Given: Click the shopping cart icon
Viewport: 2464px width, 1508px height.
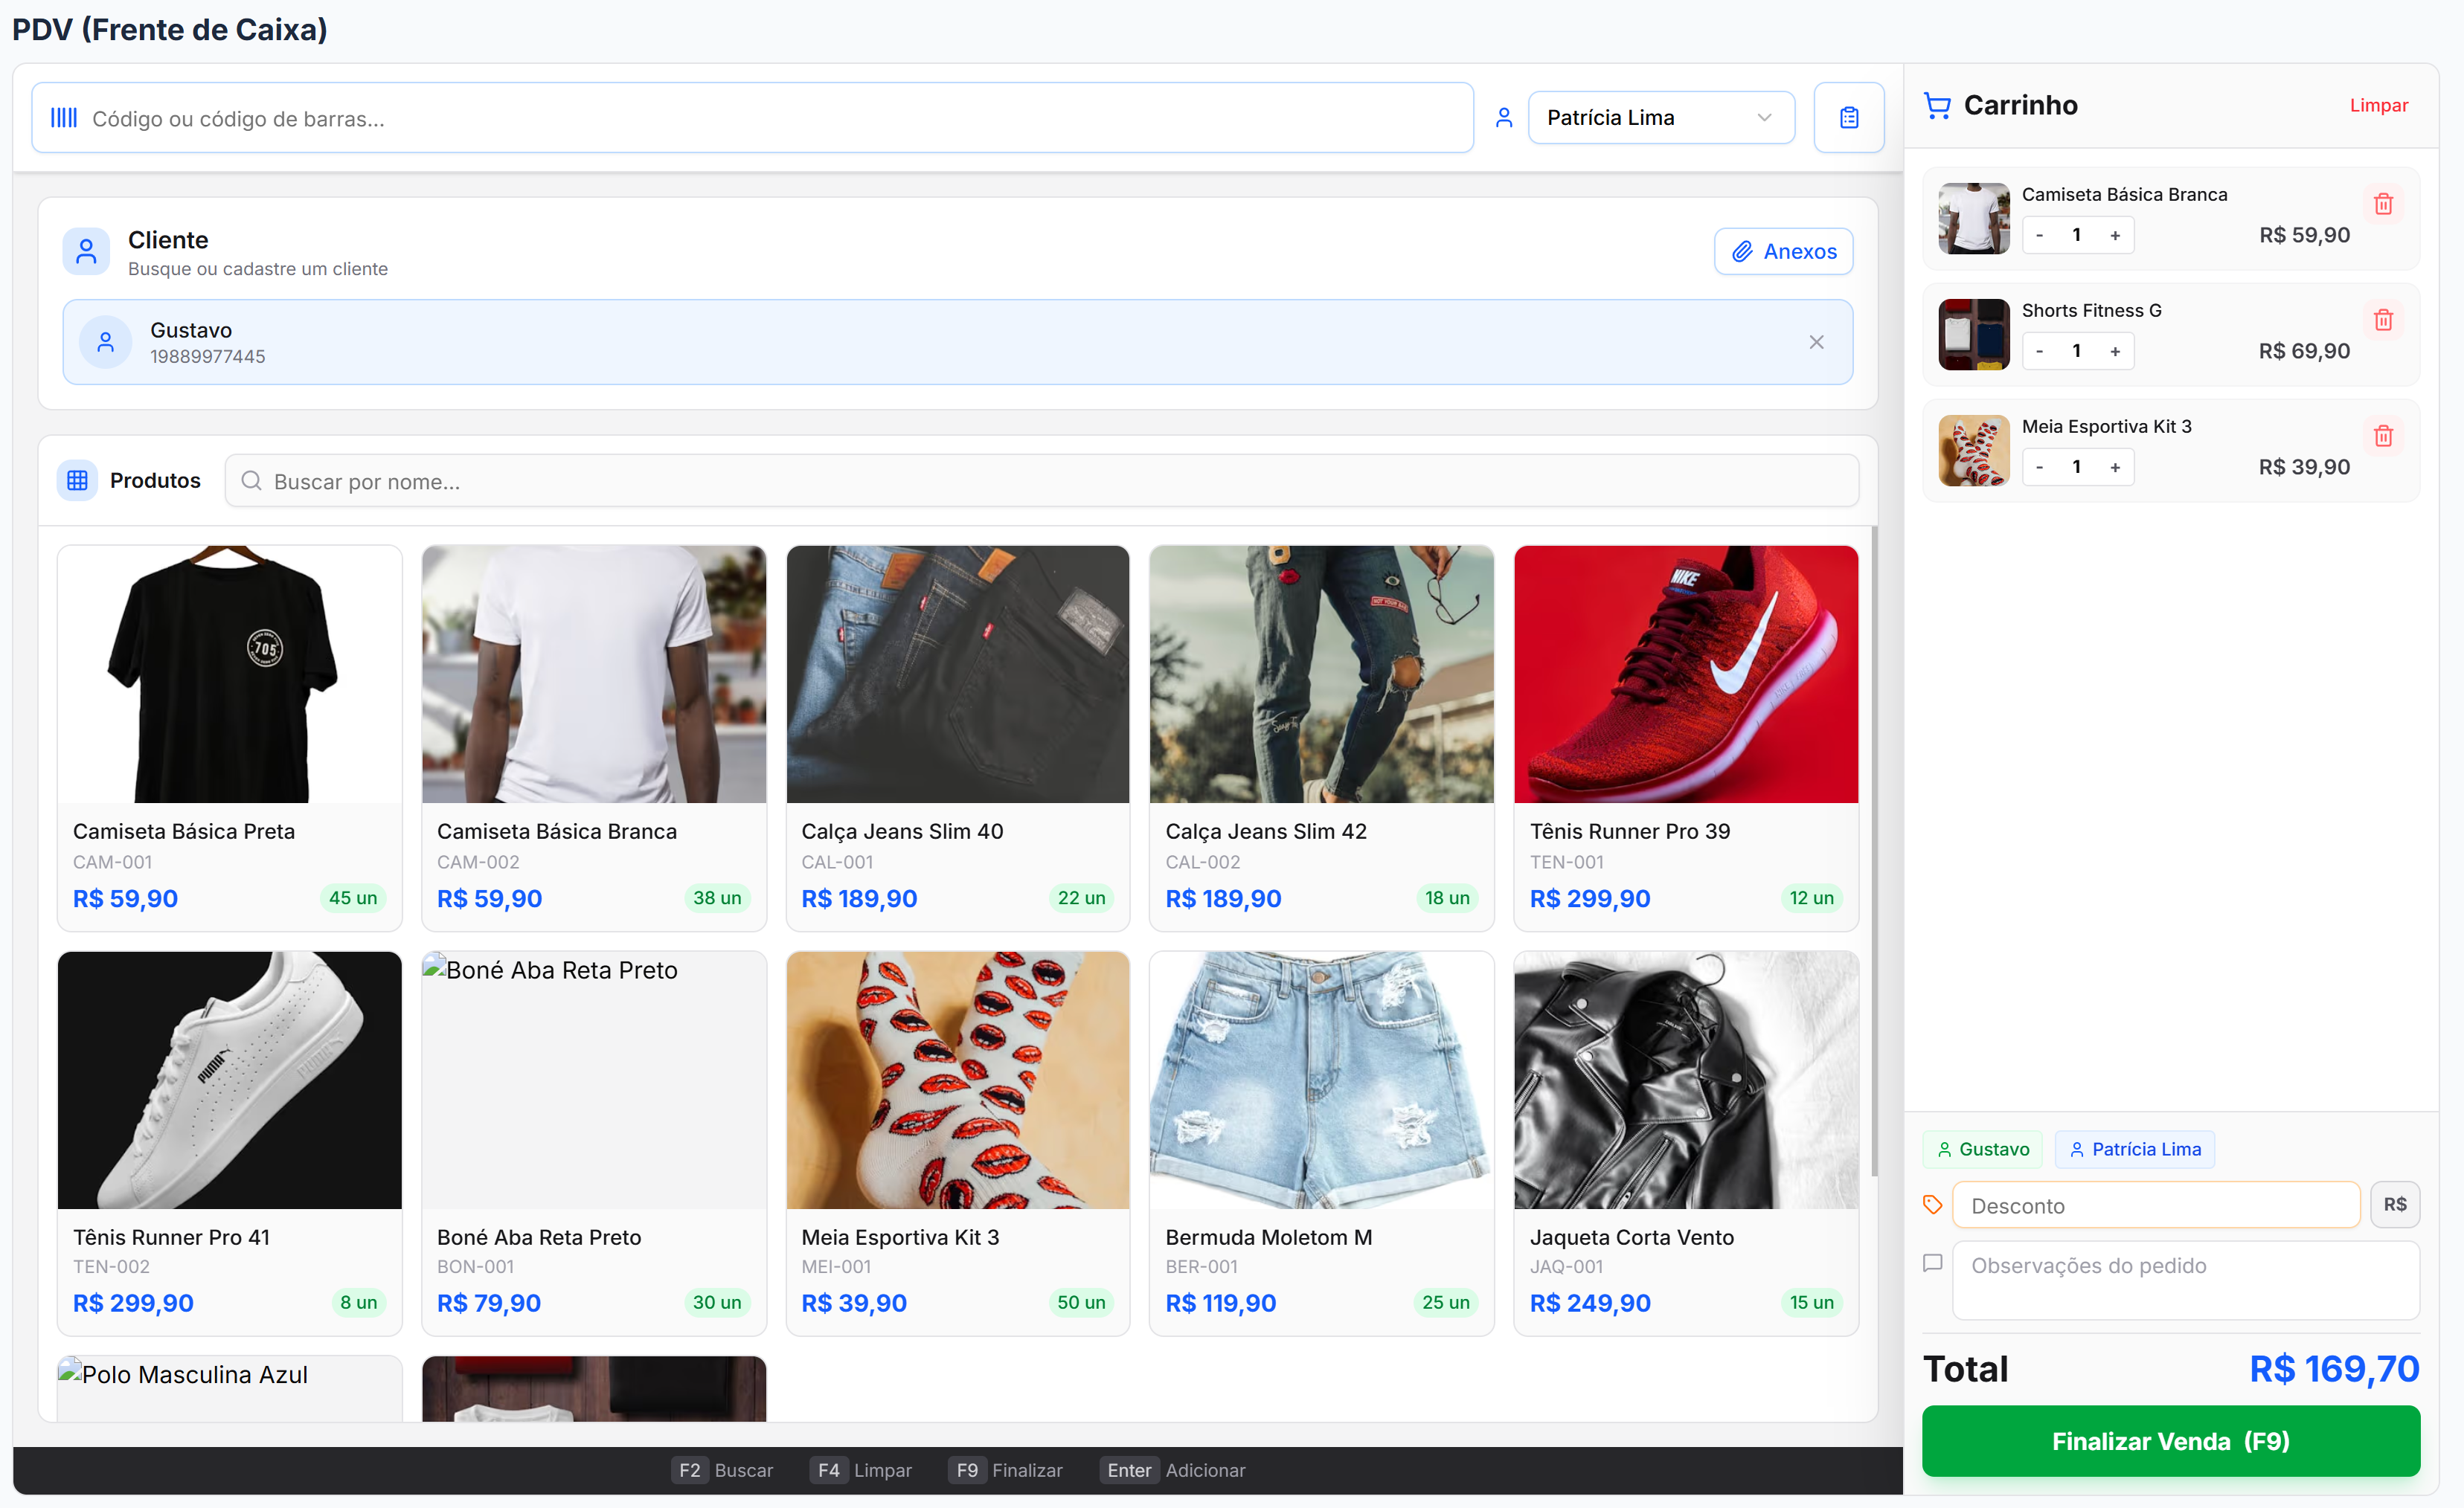Looking at the screenshot, I should tap(1937, 105).
